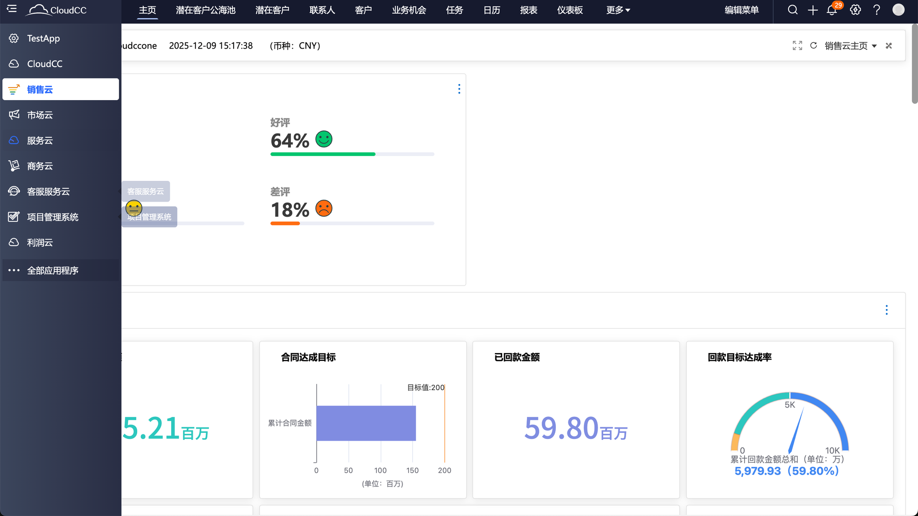Collapse sidebar with hamburger menu icon
The height and width of the screenshot is (516, 918).
click(12, 9)
